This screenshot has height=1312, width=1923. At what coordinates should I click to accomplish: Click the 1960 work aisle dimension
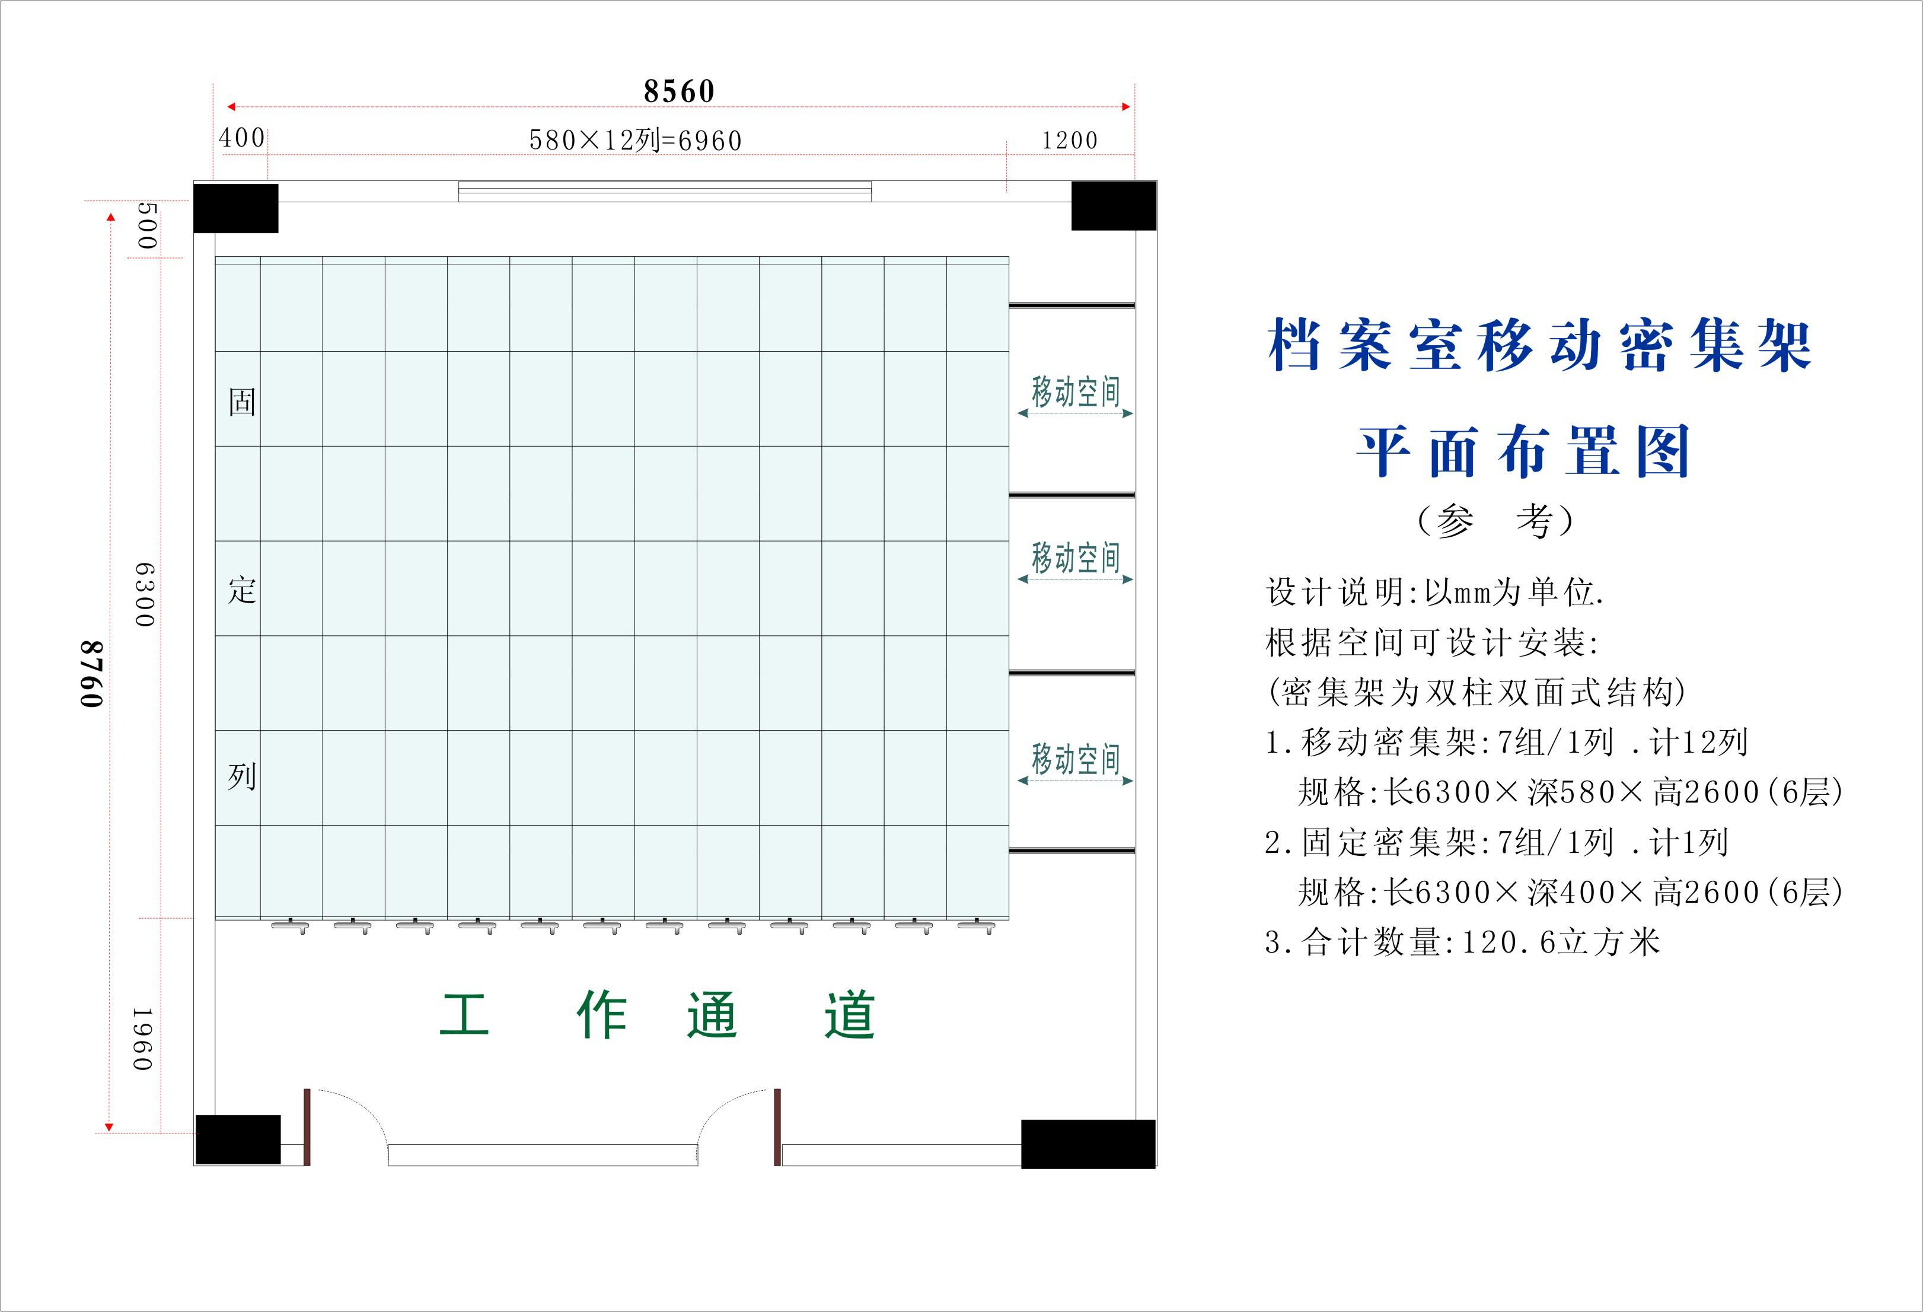[x=142, y=1038]
